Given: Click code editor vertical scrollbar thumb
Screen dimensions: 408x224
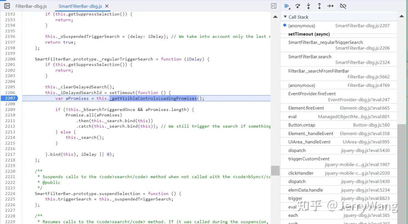Looking at the screenshot, I should tap(275, 171).
